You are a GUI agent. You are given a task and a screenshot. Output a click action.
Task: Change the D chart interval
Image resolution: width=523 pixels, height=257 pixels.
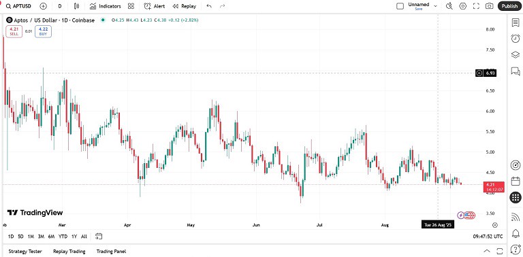pos(60,6)
